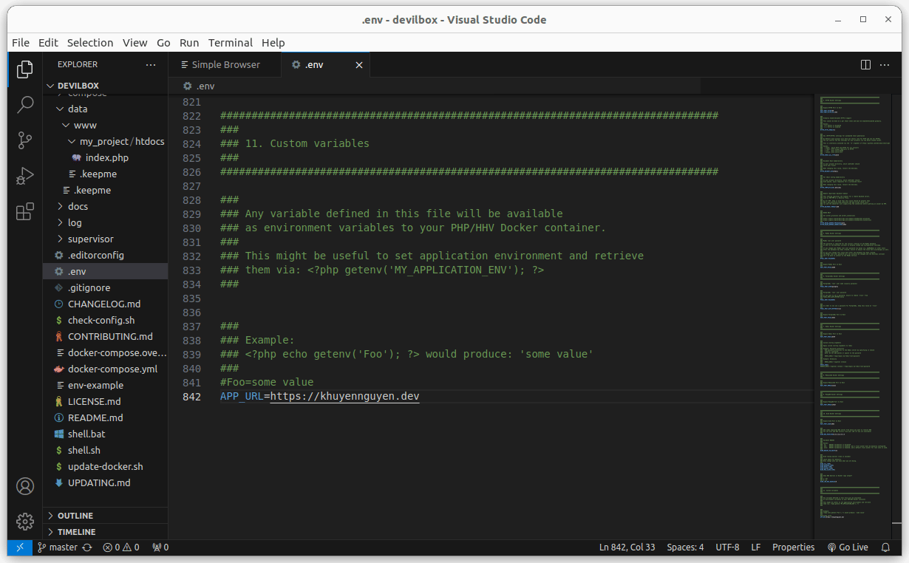
Task: Expand the OUTLINE section
Action: 75,516
